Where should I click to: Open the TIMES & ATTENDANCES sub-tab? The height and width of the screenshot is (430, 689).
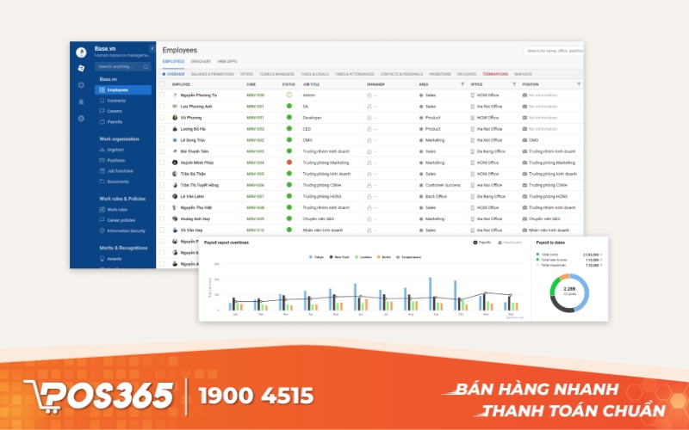click(x=355, y=74)
